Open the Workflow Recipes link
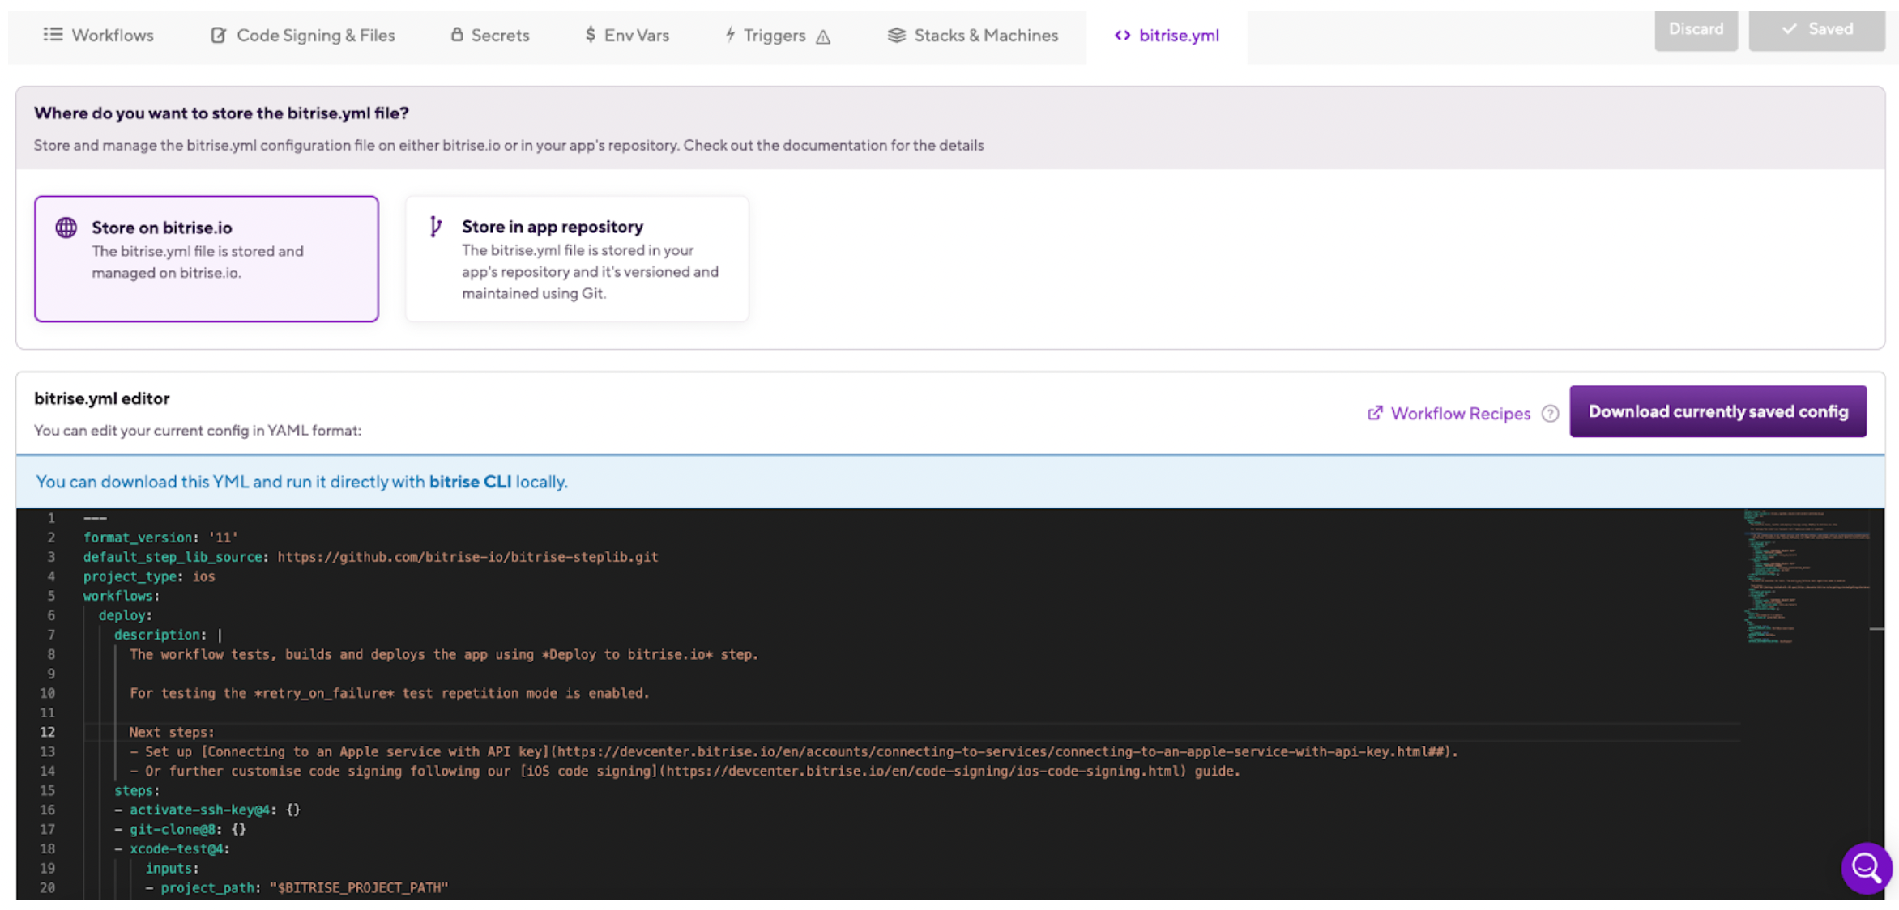The image size is (1899, 910). click(1460, 413)
